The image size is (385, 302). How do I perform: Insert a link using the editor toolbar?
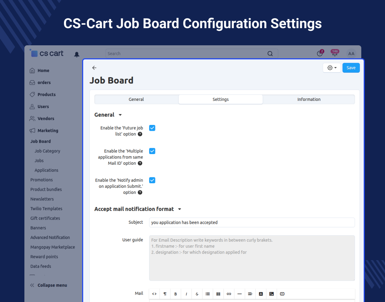coord(229,294)
